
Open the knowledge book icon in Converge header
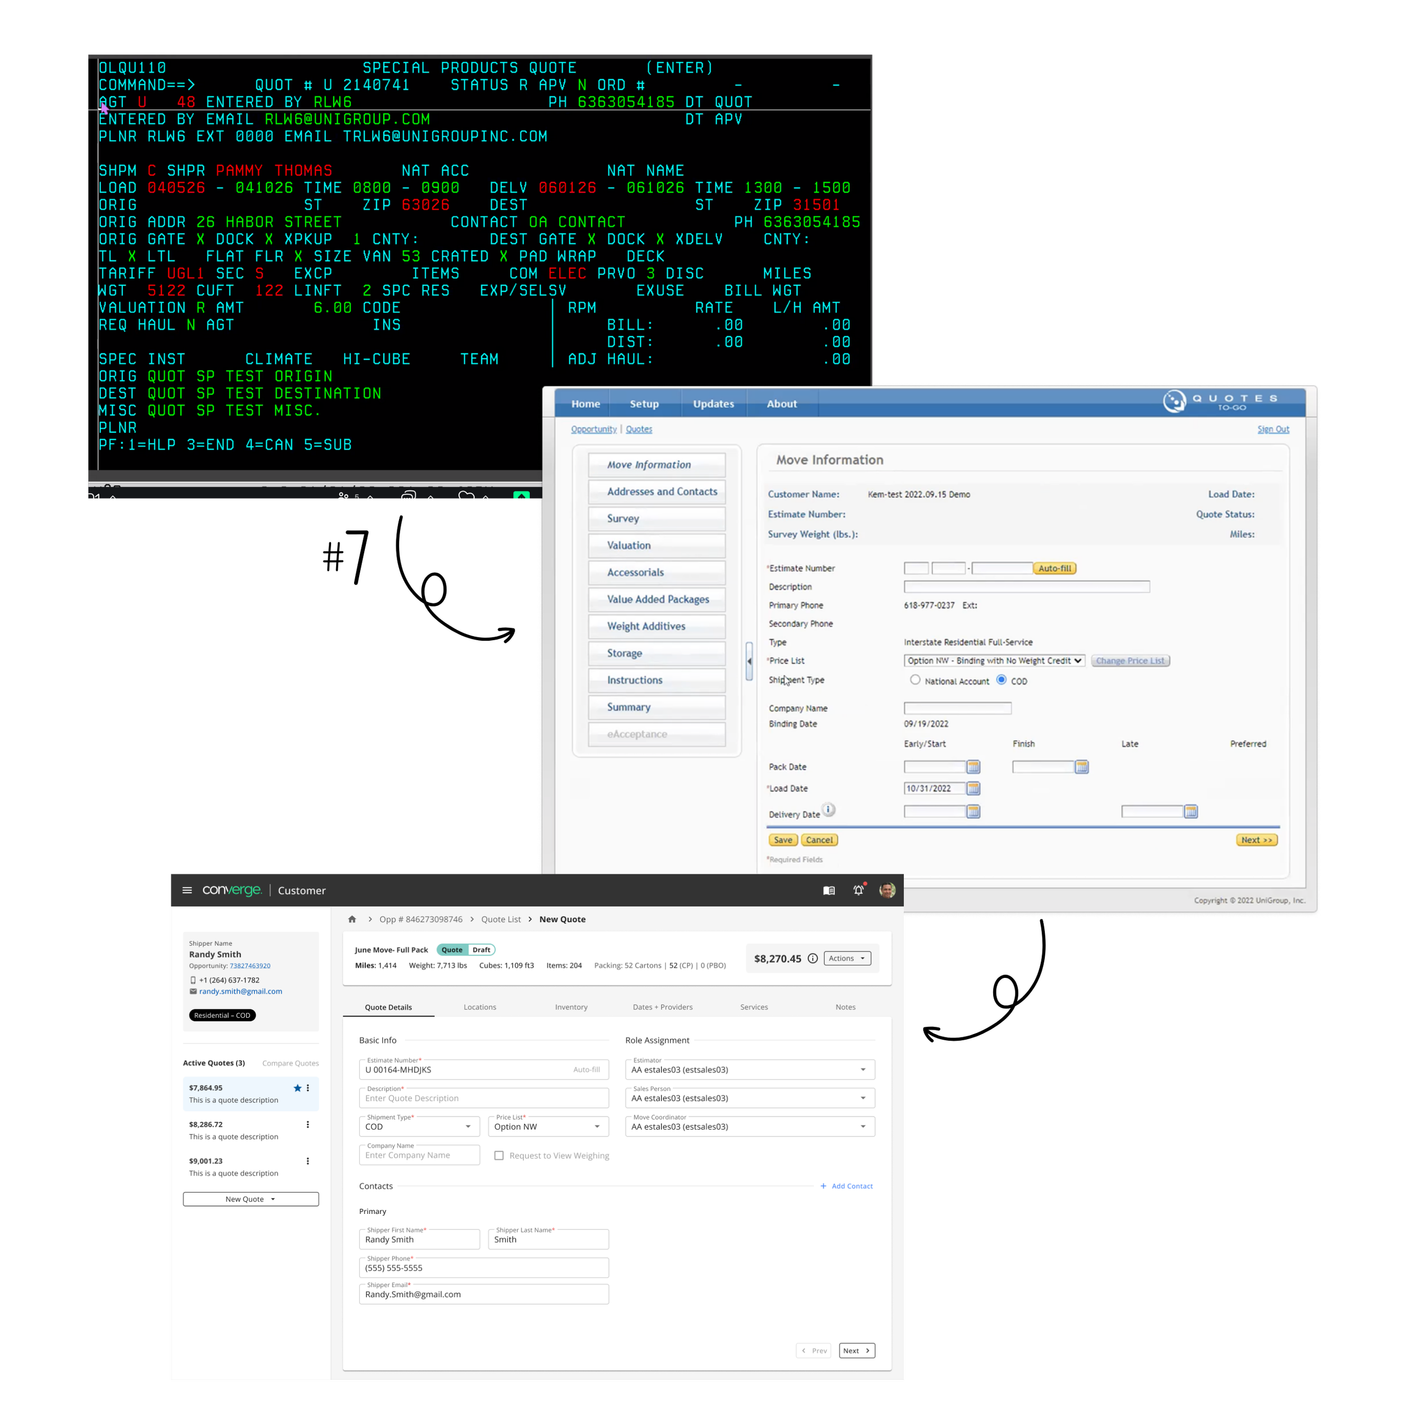828,890
